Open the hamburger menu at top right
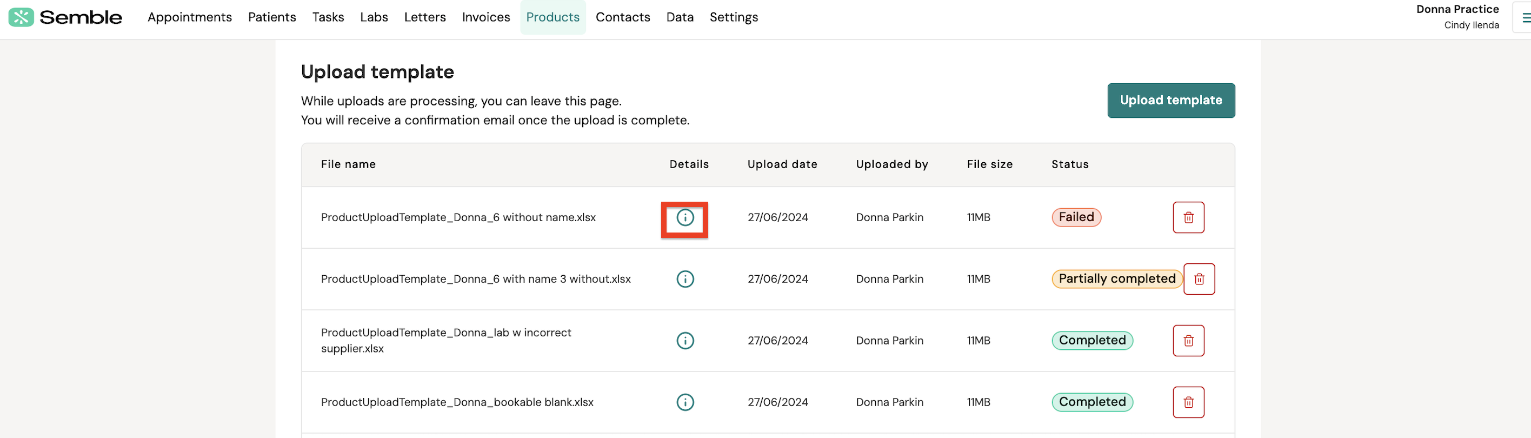The image size is (1531, 438). pyautogui.click(x=1525, y=18)
